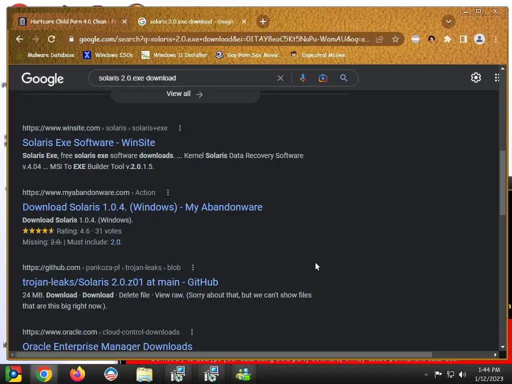Click the horizontal scrollbar left arrow
The height and width of the screenshot is (384, 512).
pyautogui.click(x=12, y=354)
